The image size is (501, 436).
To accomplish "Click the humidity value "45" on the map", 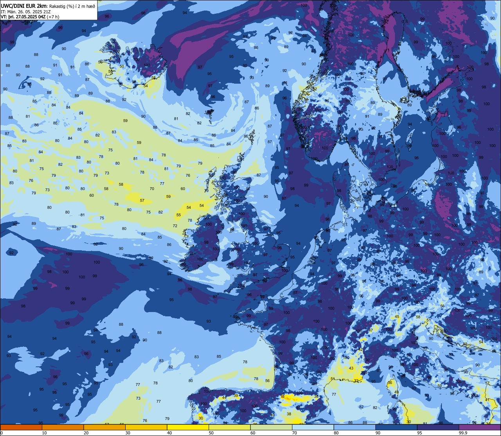I will point(397,317).
